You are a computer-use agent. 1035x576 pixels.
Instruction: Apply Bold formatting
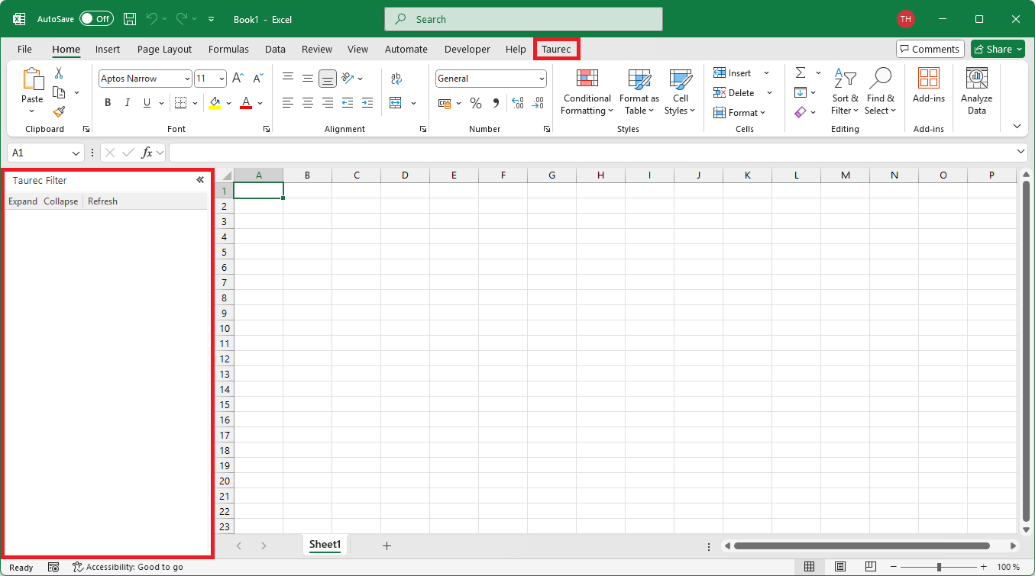point(108,103)
